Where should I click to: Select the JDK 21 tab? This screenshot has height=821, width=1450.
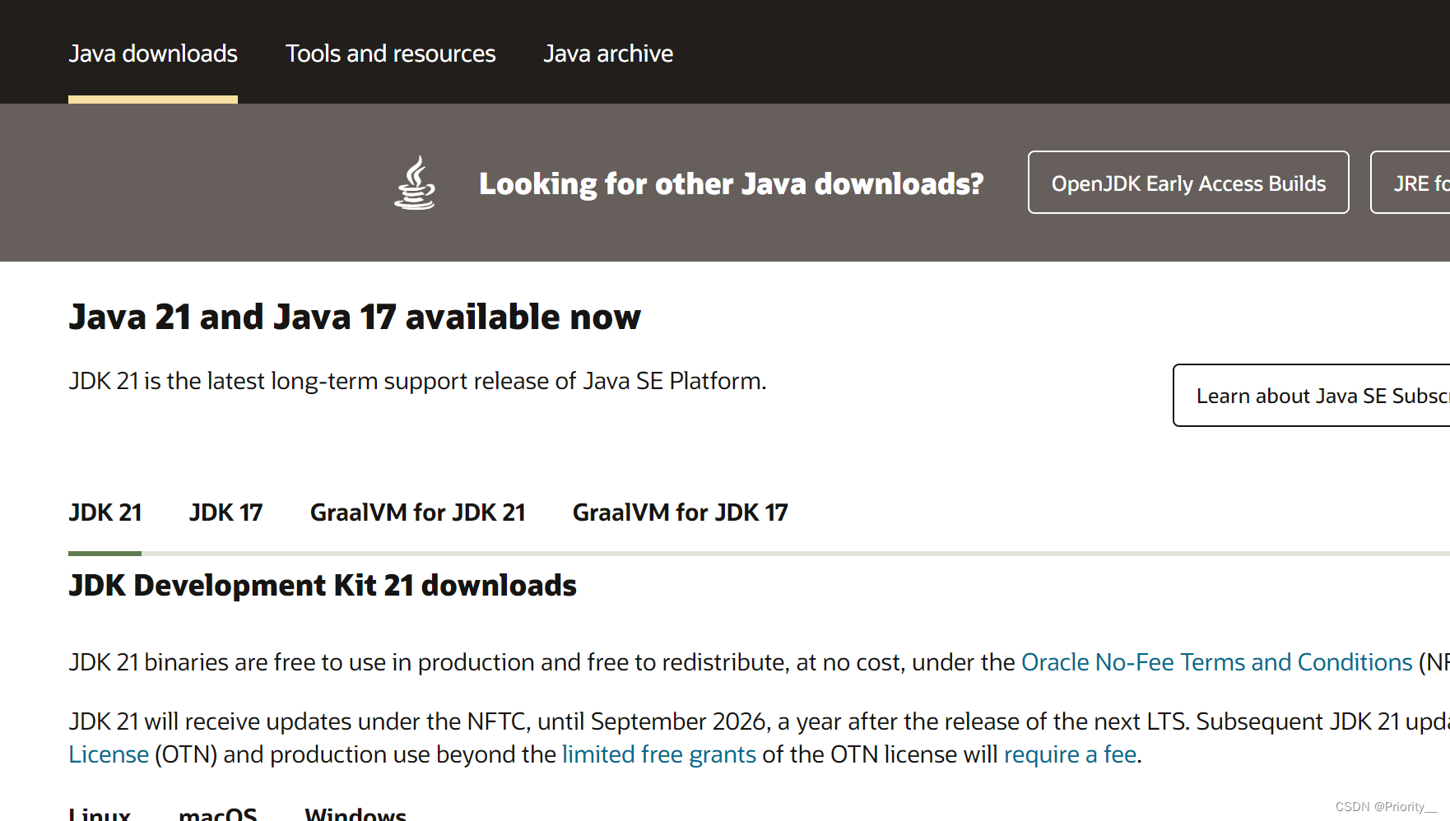click(x=105, y=513)
